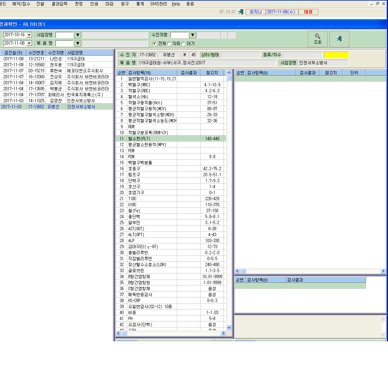This screenshot has height=382, width=388.
Task: Click right arrow of test list horizontal scrollbar
Action: tap(223, 333)
